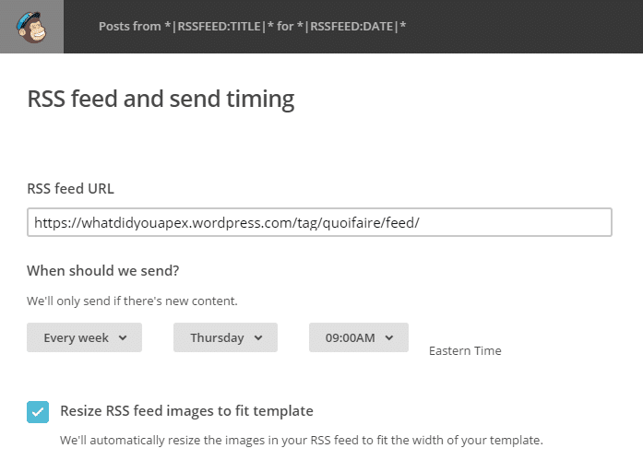
Task: Focus the RSS feed URL input field
Action: click(x=319, y=222)
